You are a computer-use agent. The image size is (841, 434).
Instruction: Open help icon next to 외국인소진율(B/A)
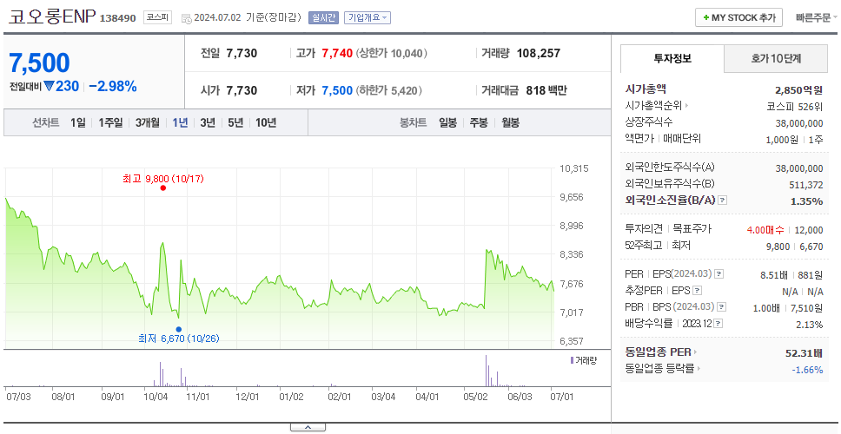coord(723,201)
